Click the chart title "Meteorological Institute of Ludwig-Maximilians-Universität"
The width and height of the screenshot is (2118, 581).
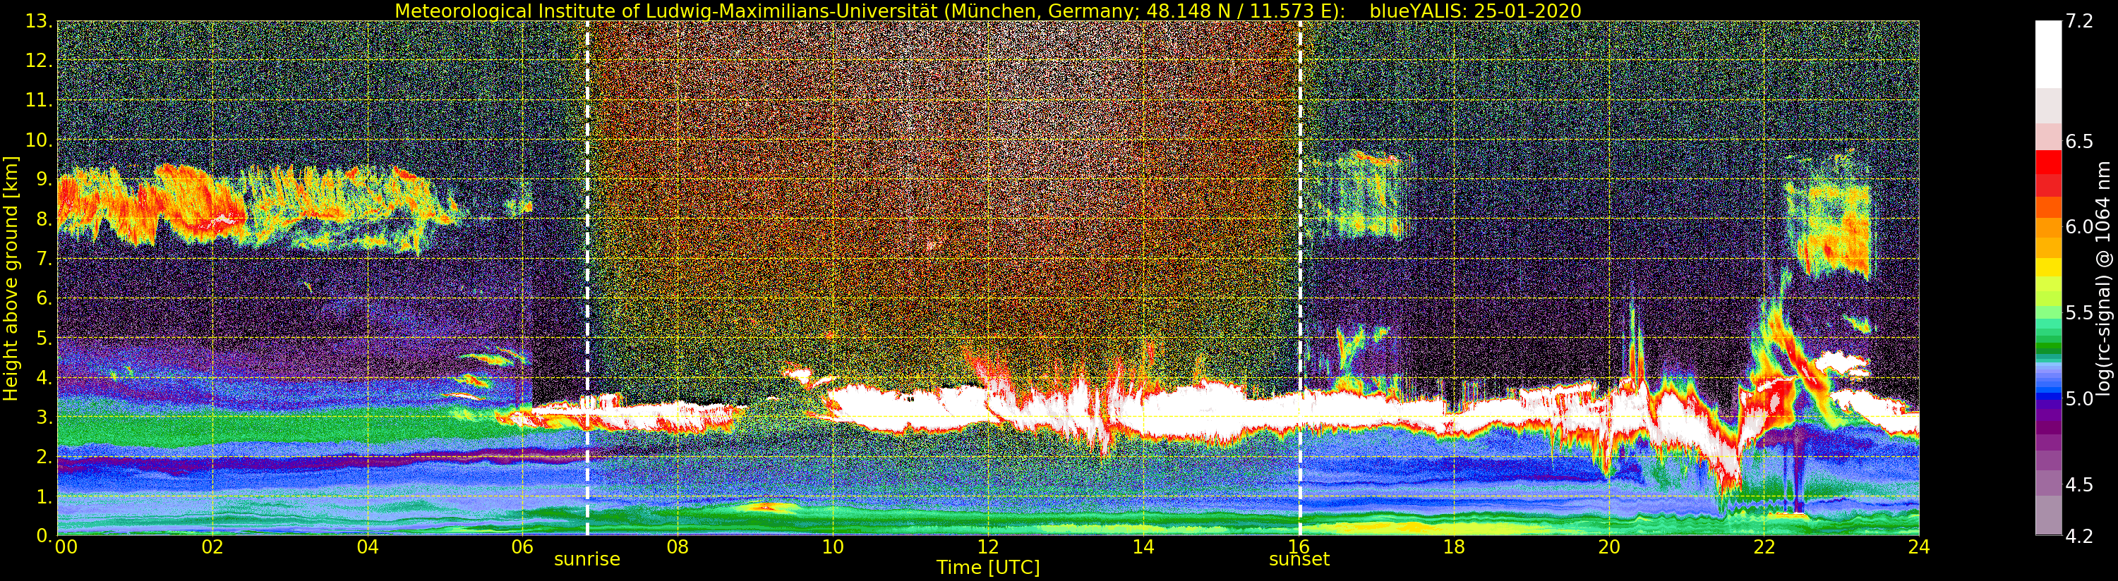click(x=667, y=11)
